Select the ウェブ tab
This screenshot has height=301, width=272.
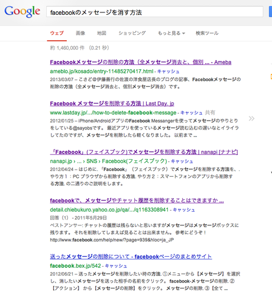pyautogui.click(x=57, y=33)
